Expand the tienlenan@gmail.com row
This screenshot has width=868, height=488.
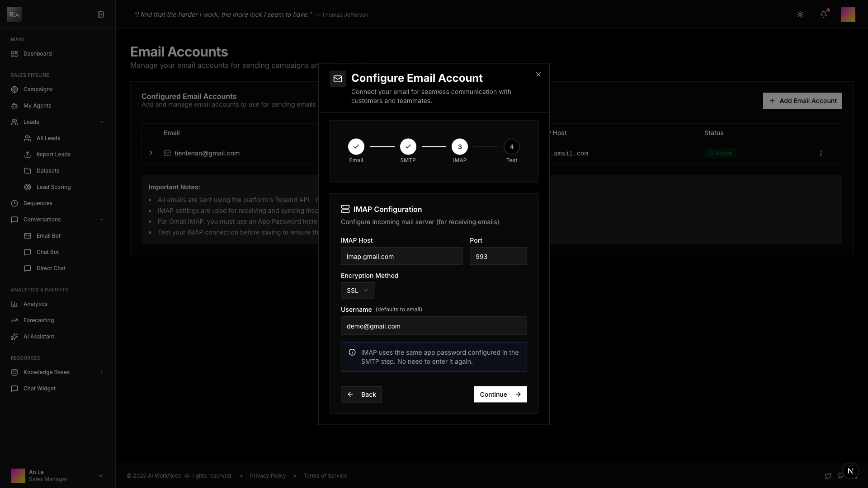point(151,153)
